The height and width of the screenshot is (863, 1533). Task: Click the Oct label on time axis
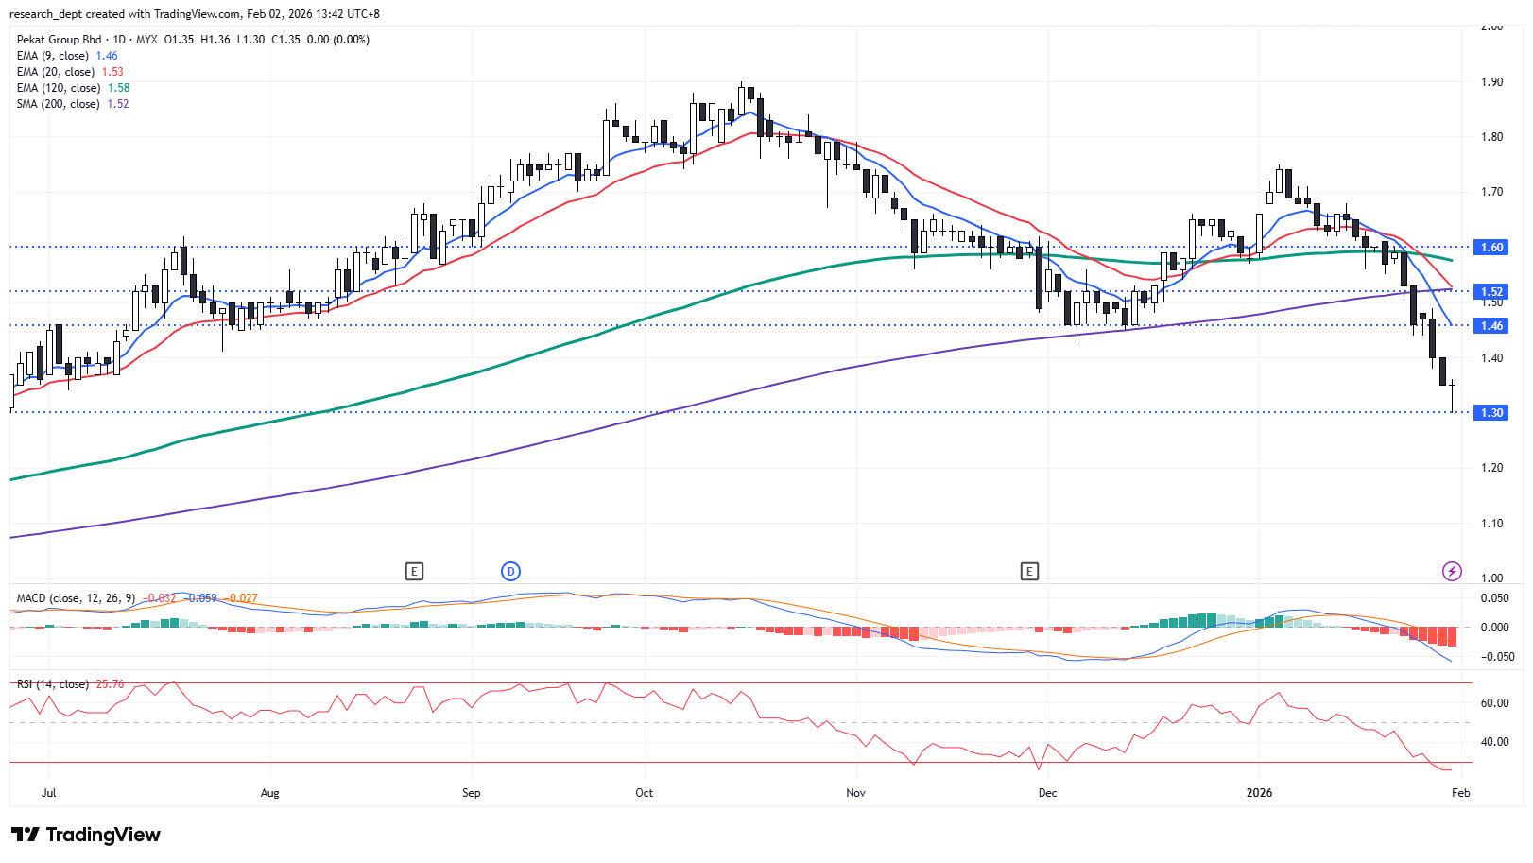(644, 793)
